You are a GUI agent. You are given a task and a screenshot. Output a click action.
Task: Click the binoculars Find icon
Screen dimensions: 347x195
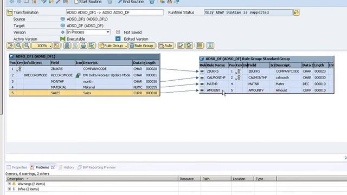coord(67,45)
